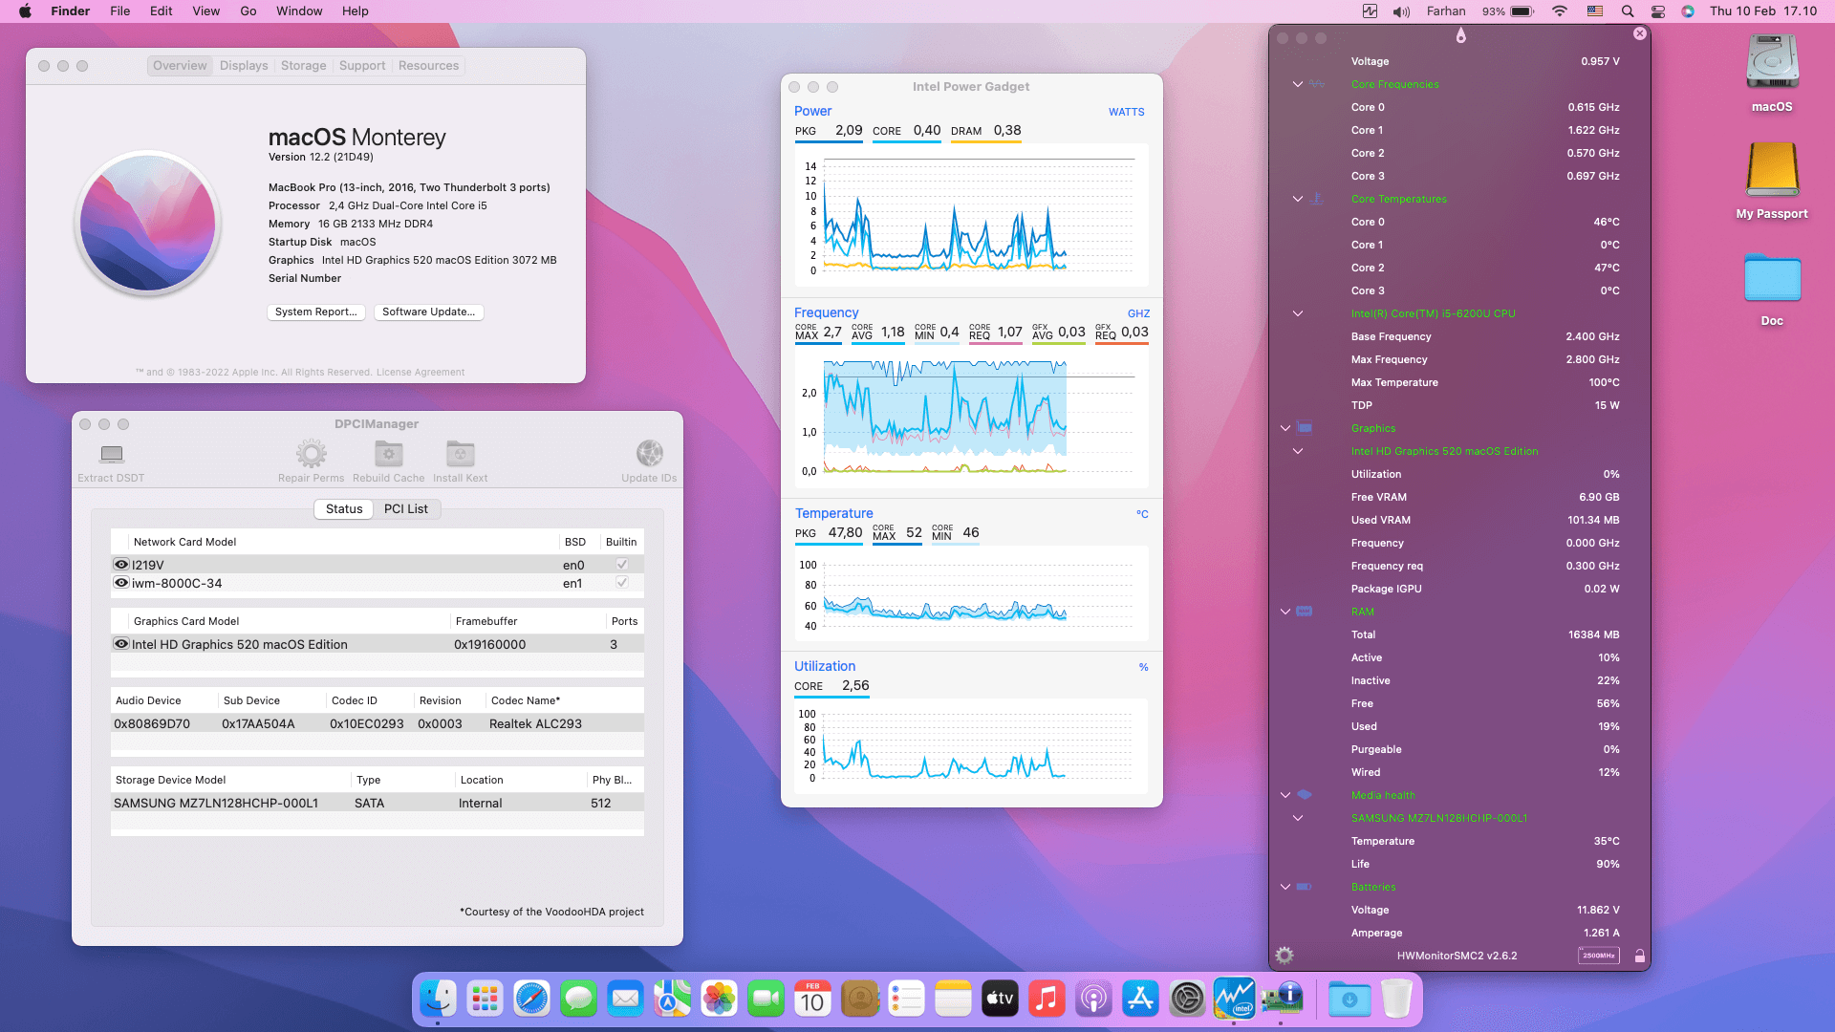Collapse Media health section
The height and width of the screenshot is (1032, 1835).
click(x=1285, y=795)
